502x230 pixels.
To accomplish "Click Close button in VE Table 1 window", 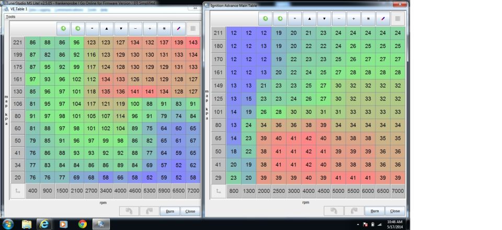I will tap(190, 211).
